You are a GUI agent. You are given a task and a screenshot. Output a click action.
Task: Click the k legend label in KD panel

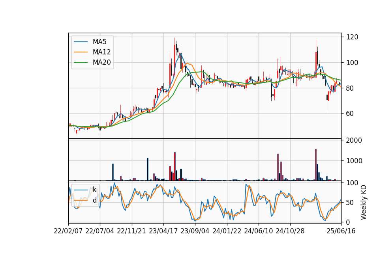94,190
